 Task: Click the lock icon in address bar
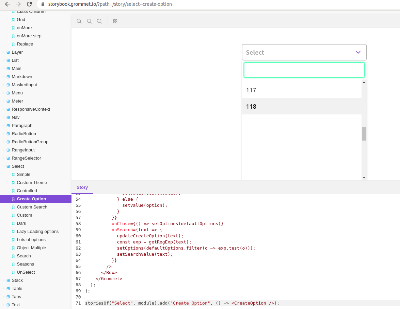(x=43, y=4)
